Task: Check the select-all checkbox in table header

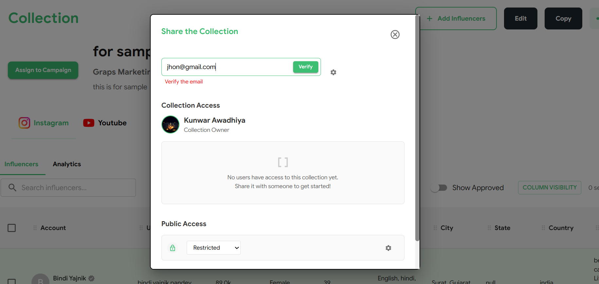Action: 12,228
